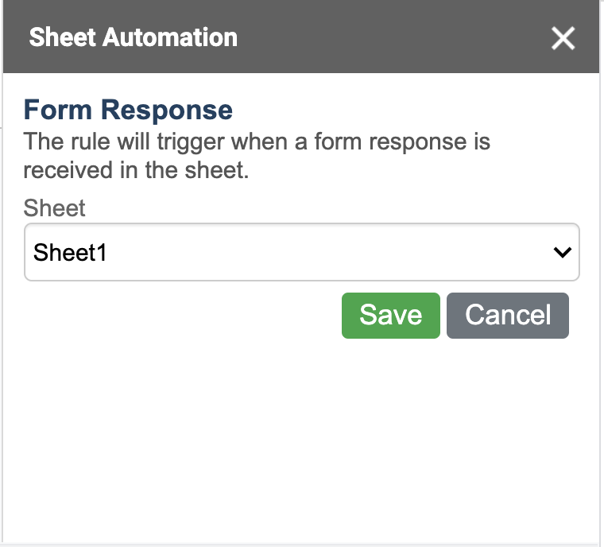Screen dimensions: 604x547
Task: Click the "Sheet" label above the dropdown
Action: pos(54,208)
